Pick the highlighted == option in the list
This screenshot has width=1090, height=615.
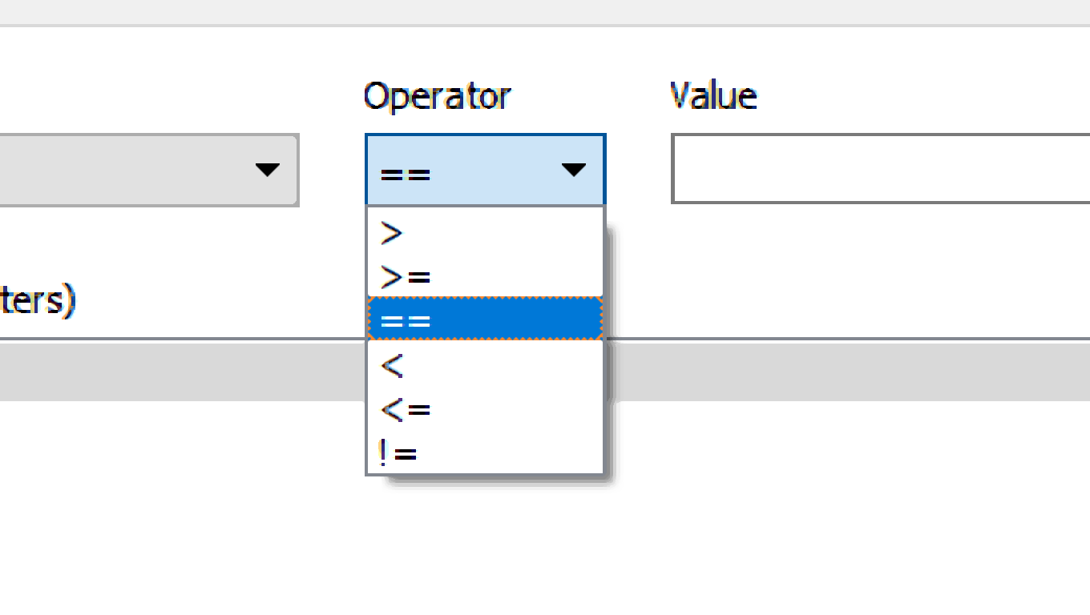pyautogui.click(x=484, y=320)
